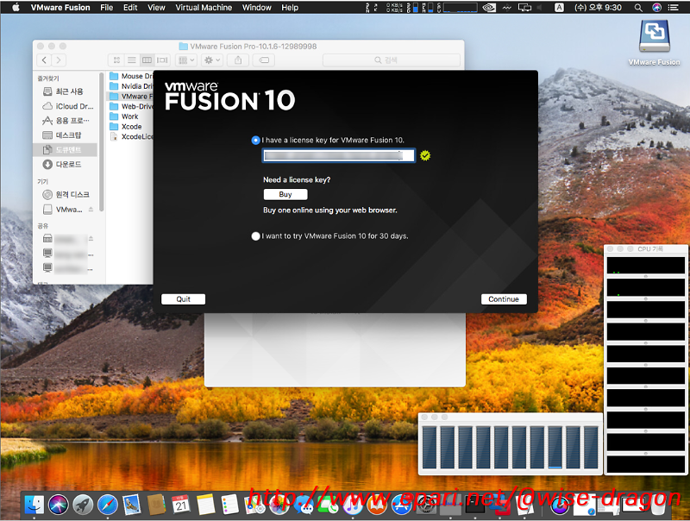Viewport: 690px width, 521px height.
Task: Select the Nvidia Dri folder in Finder
Action: point(131,86)
